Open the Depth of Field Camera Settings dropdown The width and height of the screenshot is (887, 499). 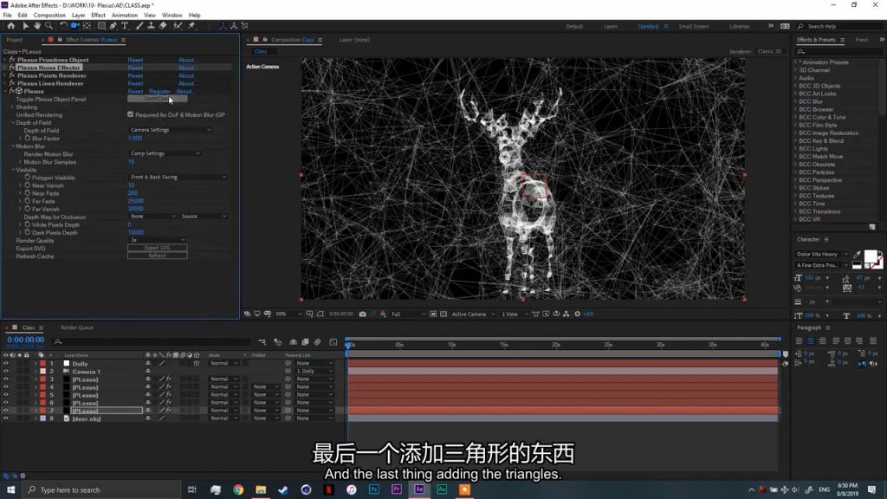(x=170, y=130)
